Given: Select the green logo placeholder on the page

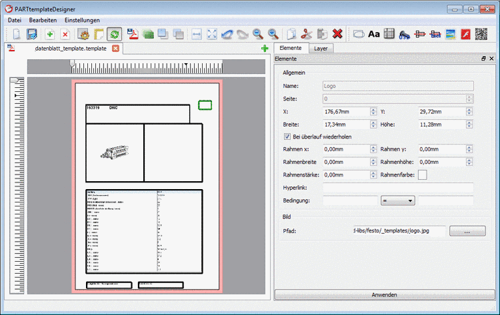Looking at the screenshot, I should pyautogui.click(x=205, y=105).
